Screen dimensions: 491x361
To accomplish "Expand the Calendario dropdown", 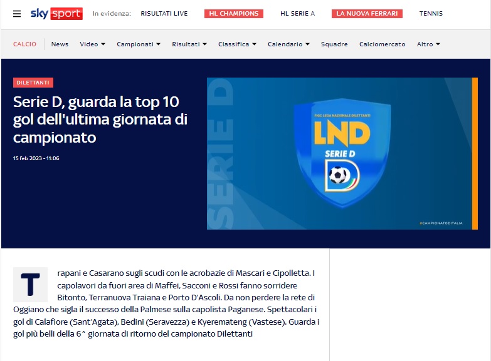I will (288, 44).
